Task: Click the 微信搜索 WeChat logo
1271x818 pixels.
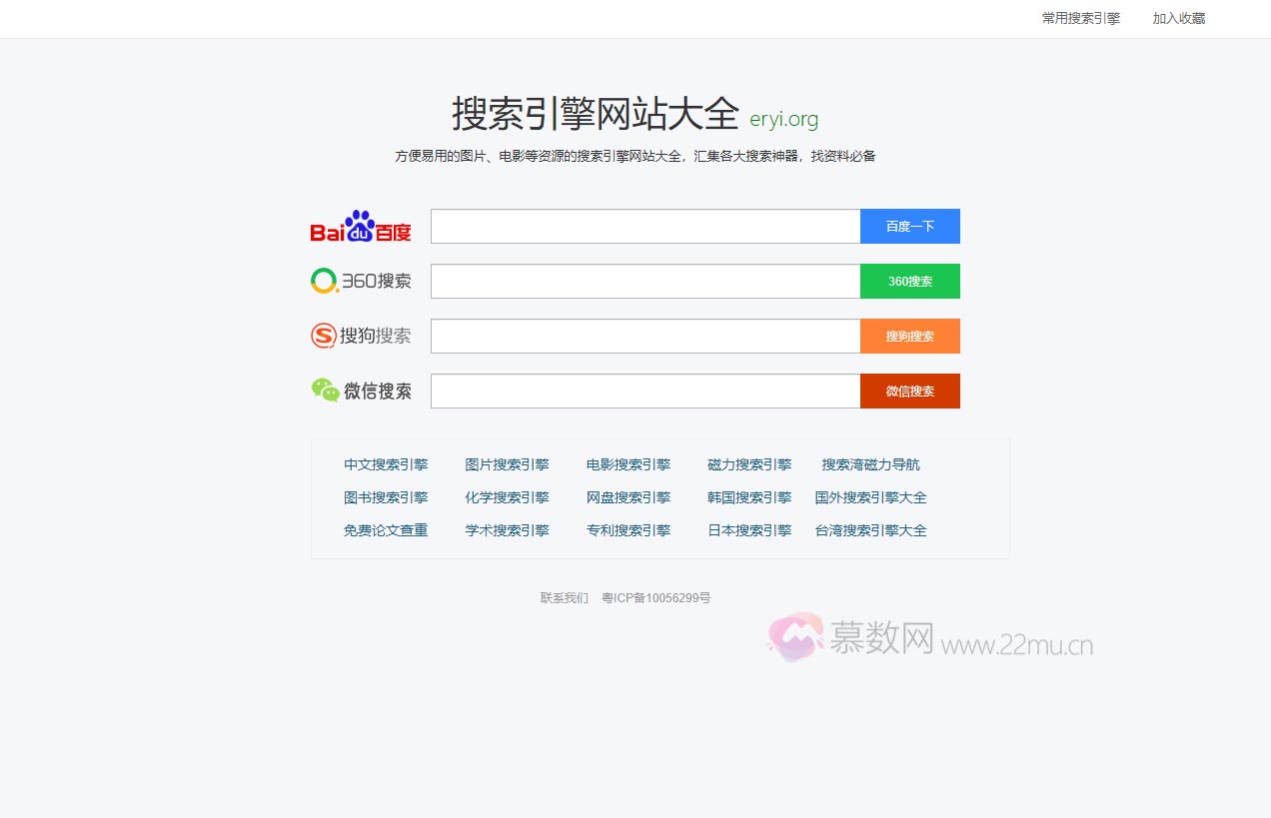Action: [x=361, y=391]
